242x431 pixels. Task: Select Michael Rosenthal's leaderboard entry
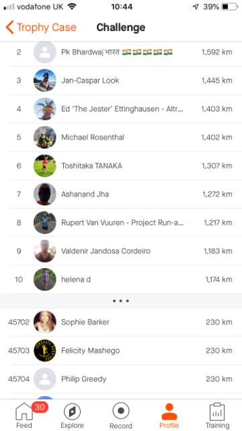(x=121, y=137)
